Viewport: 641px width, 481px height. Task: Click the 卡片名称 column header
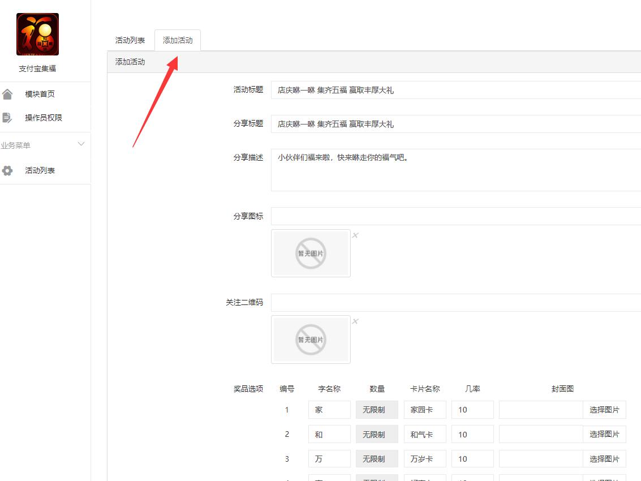click(x=425, y=389)
